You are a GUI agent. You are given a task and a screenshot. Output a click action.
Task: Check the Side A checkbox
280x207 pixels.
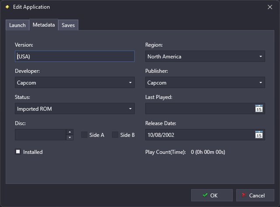84,135
